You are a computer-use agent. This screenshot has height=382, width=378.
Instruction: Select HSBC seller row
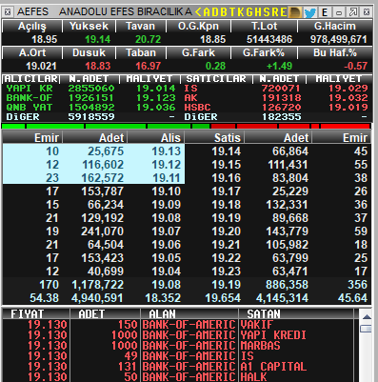pos(277,108)
